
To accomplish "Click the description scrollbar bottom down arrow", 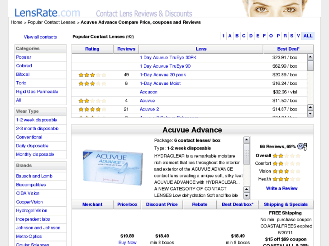I will [x=247, y=196].
